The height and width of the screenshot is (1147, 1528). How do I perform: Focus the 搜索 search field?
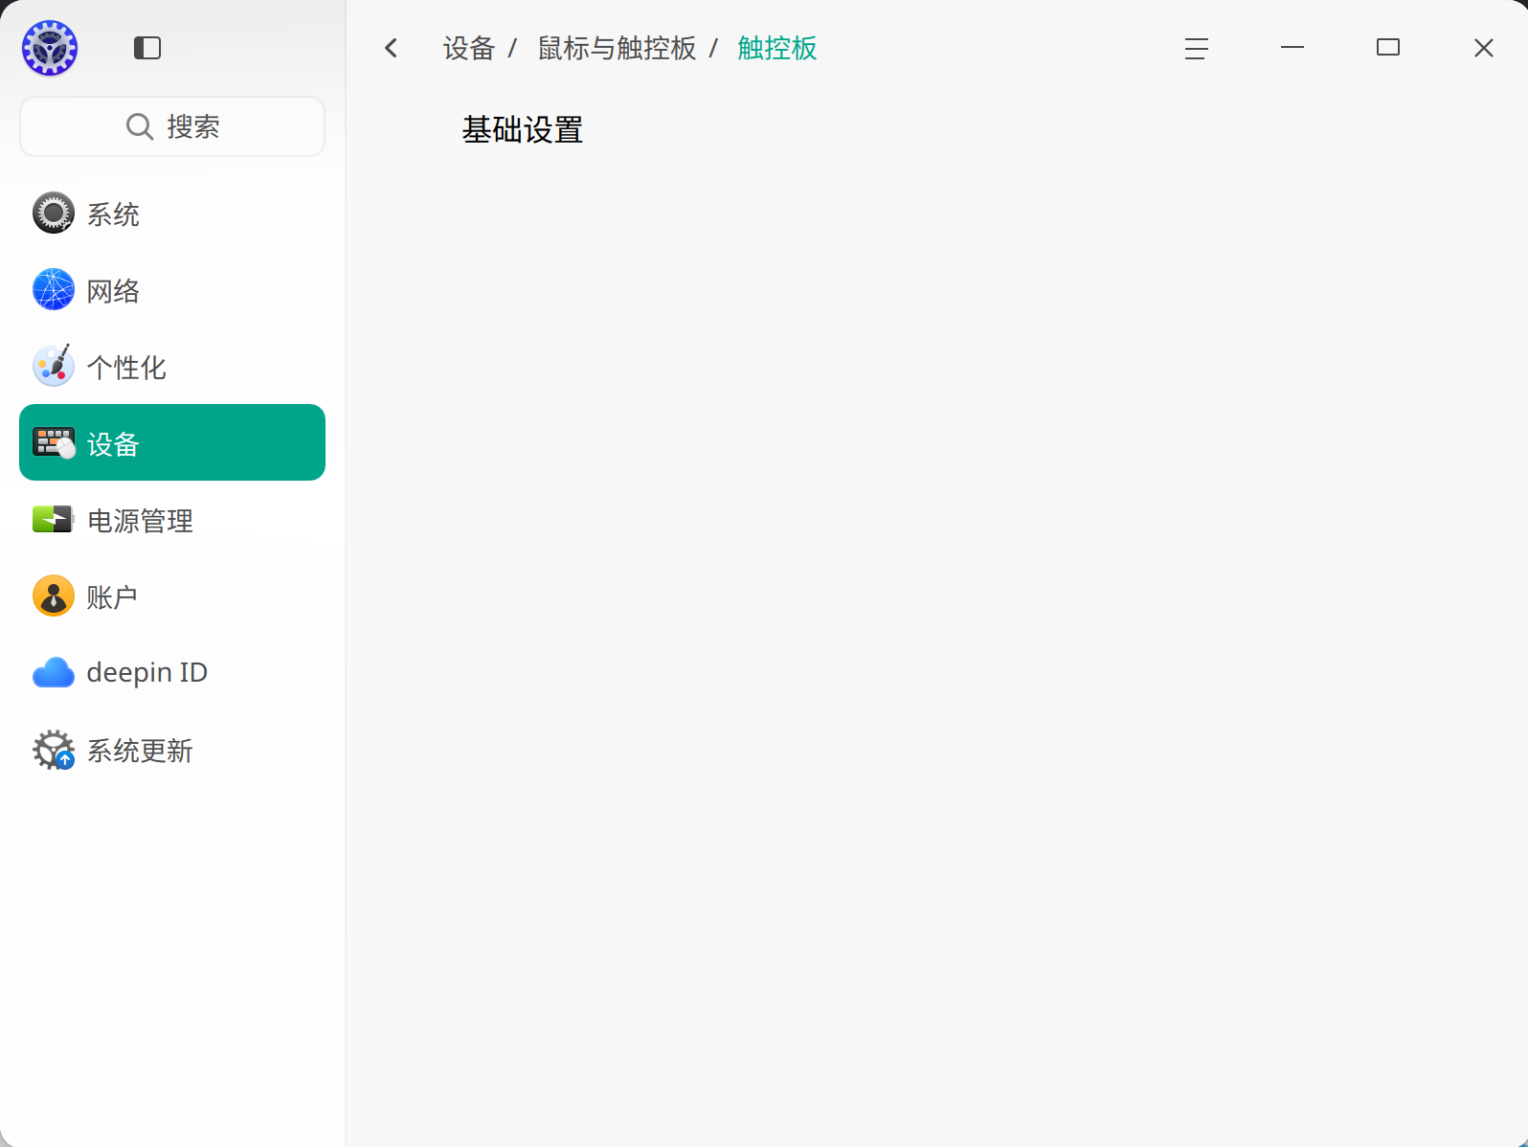(172, 126)
